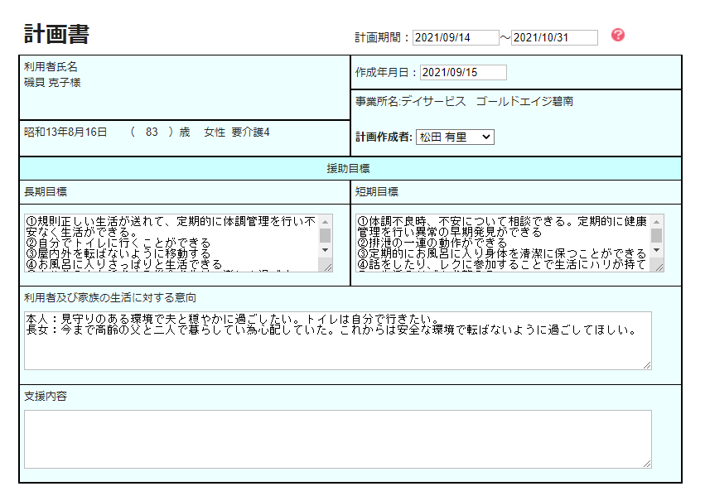
Task: Click the 長期目標 scrollbar down arrow
Action: coord(326,250)
